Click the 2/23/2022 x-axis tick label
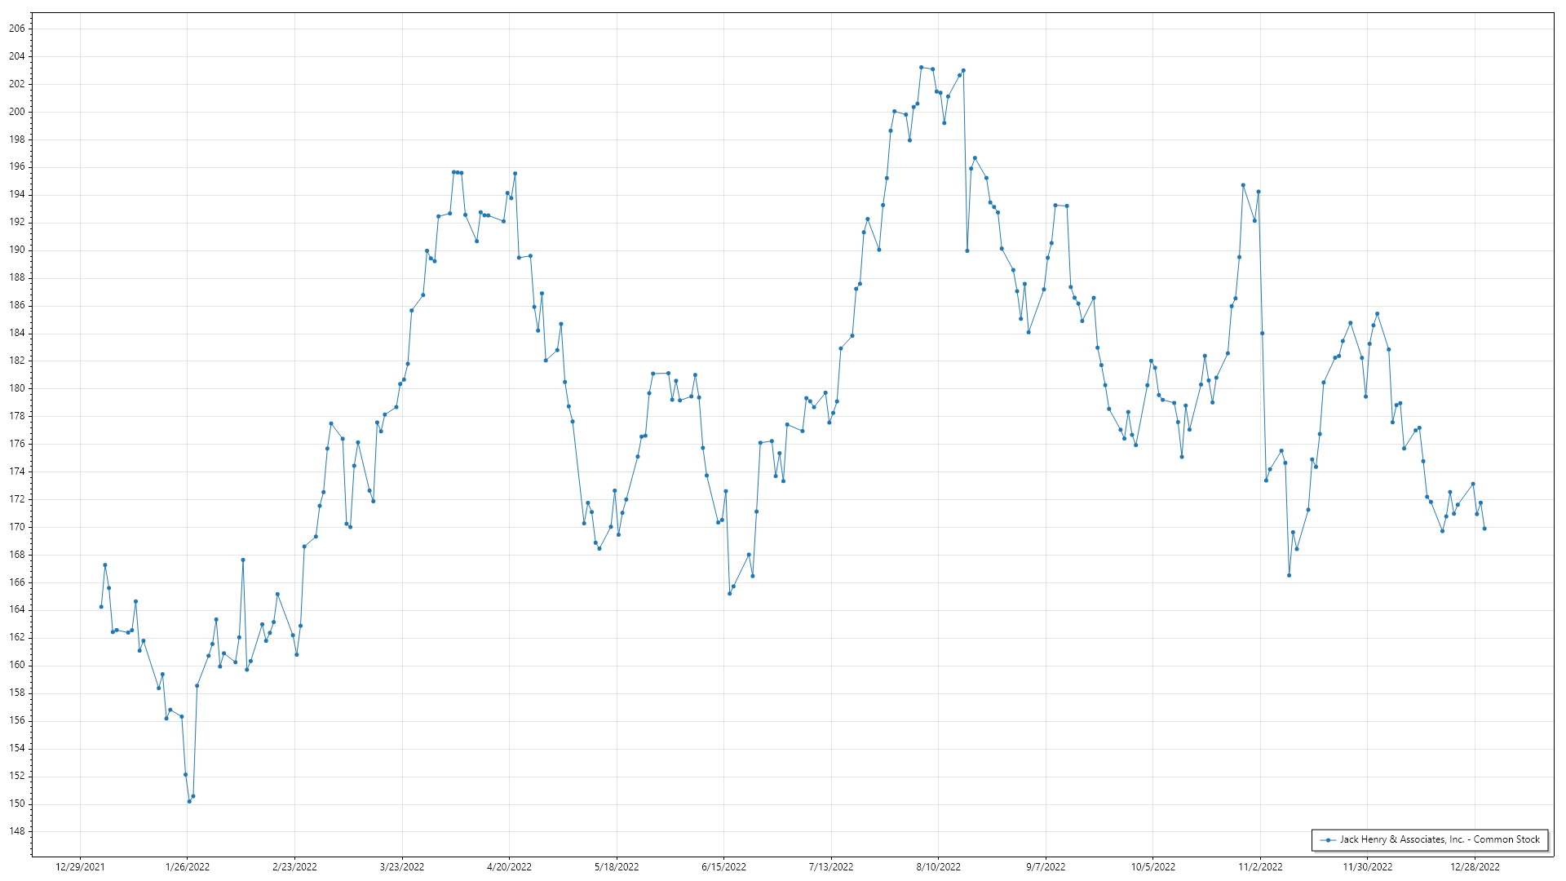1566x881 pixels. click(x=294, y=866)
